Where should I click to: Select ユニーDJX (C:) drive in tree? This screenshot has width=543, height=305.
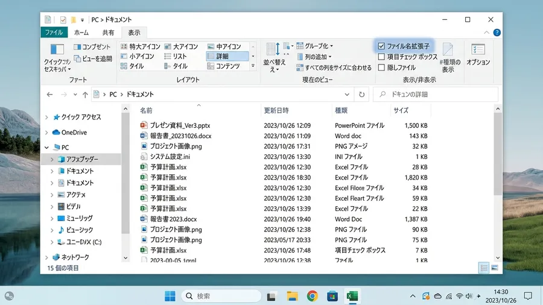pyautogui.click(x=84, y=242)
